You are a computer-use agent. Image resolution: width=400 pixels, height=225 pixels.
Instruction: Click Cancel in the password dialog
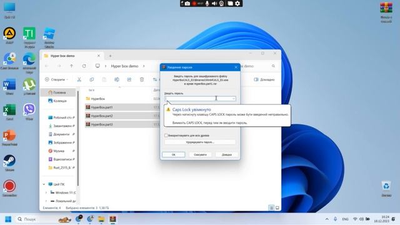click(x=200, y=154)
